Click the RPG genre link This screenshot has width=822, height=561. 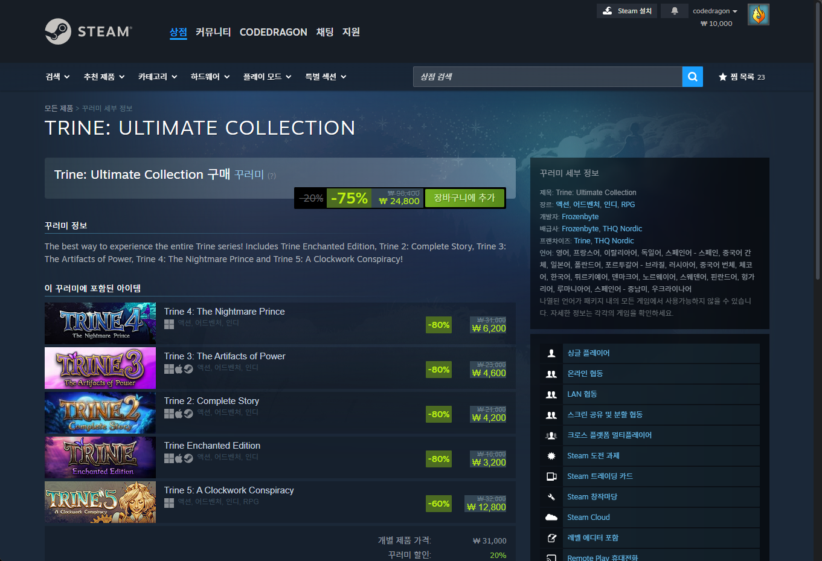(628, 205)
